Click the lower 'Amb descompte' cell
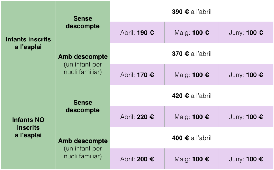The width and height of the screenshot is (274, 170). [x=83, y=148]
